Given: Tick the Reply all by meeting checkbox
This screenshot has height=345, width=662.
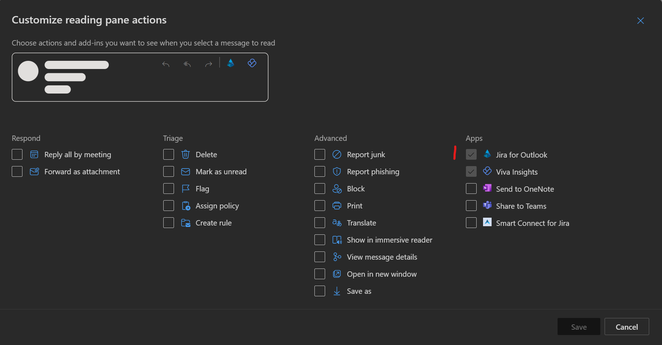Looking at the screenshot, I should (17, 155).
